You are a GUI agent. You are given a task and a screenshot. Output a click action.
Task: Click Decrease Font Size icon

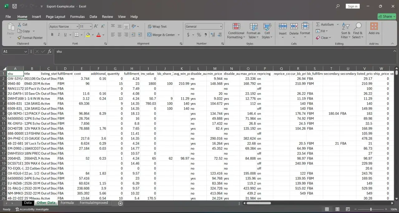click(x=103, y=26)
